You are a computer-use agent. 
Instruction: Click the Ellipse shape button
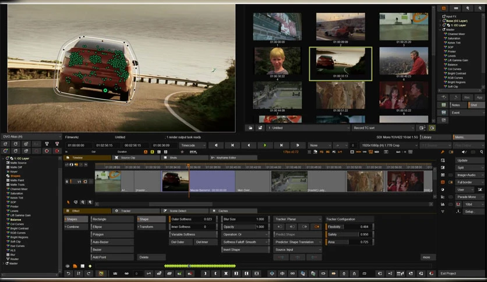(112, 227)
